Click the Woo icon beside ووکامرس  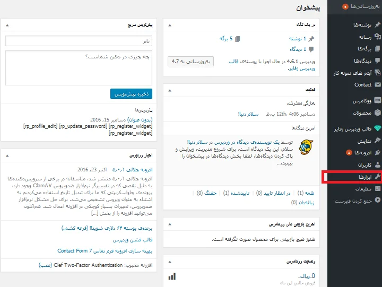pyautogui.click(x=378, y=100)
